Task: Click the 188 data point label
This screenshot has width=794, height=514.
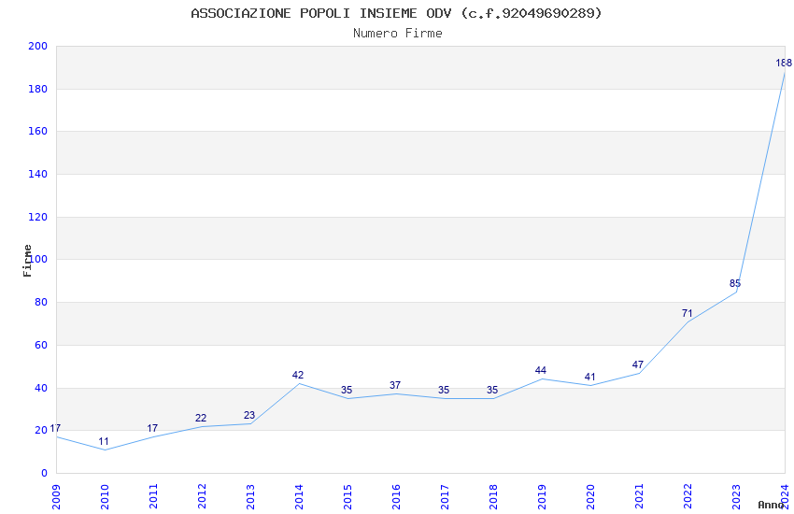Action: pos(784,63)
